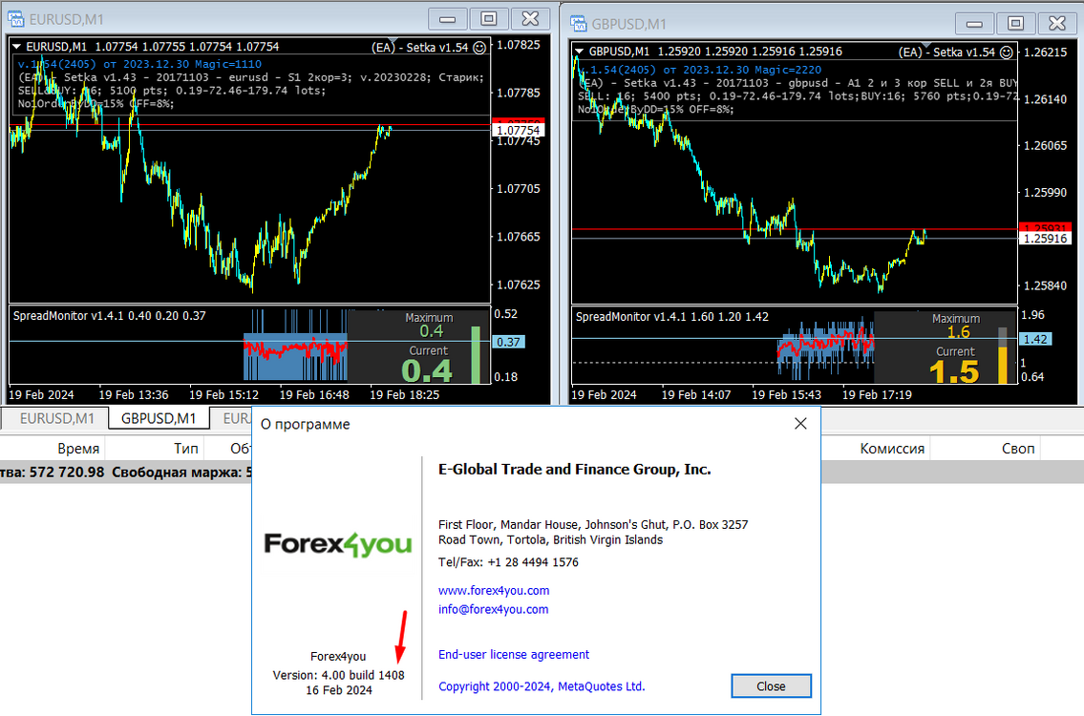The height and width of the screenshot is (716, 1084).
Task: Click the current price label 1.07754
Action: [519, 130]
